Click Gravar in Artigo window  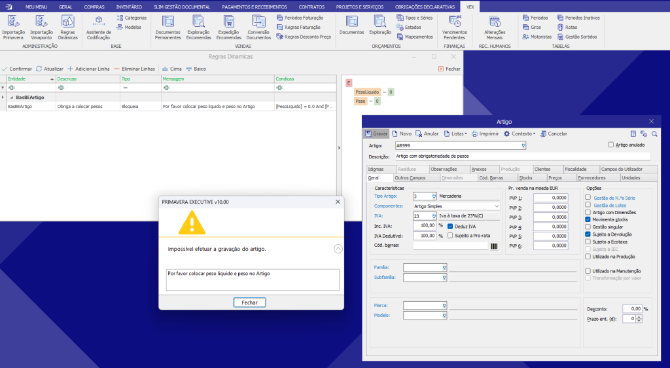376,134
